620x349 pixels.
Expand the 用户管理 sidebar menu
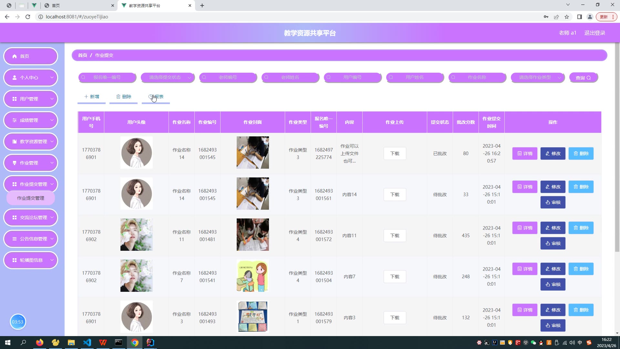[31, 99]
